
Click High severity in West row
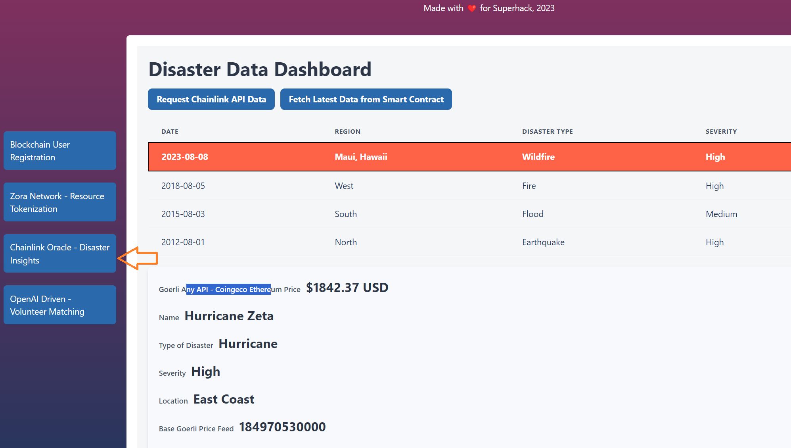(714, 186)
